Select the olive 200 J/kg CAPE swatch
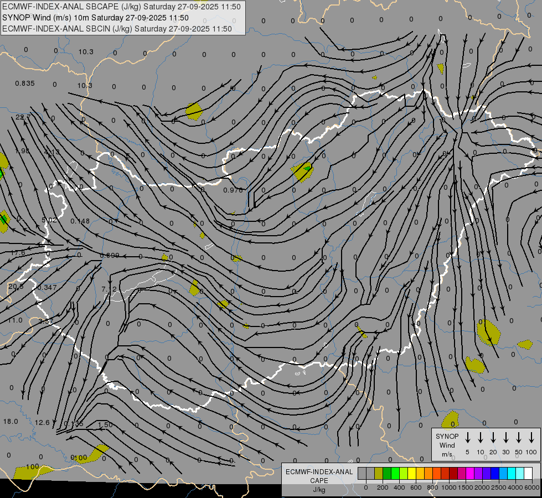This screenshot has width=542, height=498. point(379,473)
